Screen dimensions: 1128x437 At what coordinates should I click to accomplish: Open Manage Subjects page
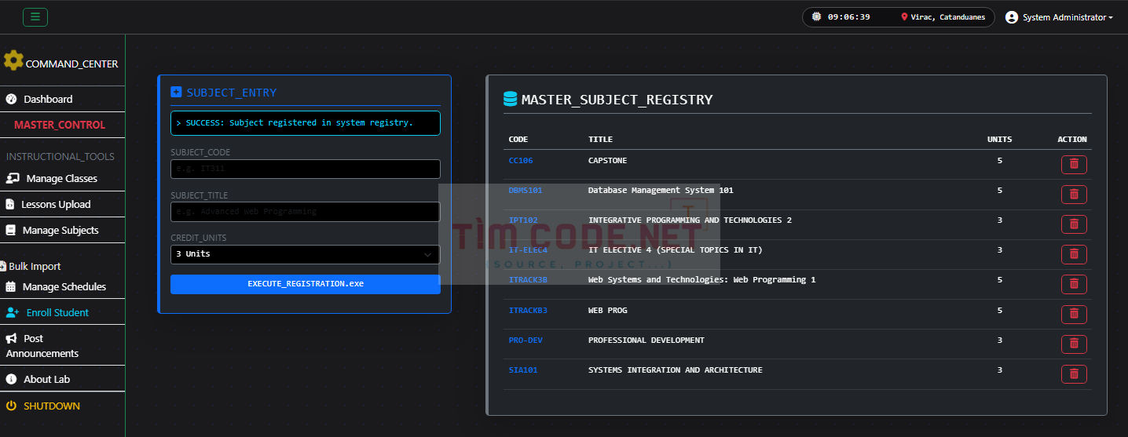tap(60, 230)
